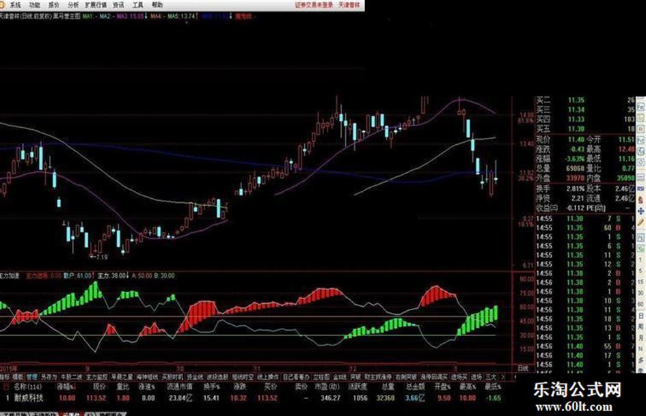Sort list by 换手% column header

[211, 387]
